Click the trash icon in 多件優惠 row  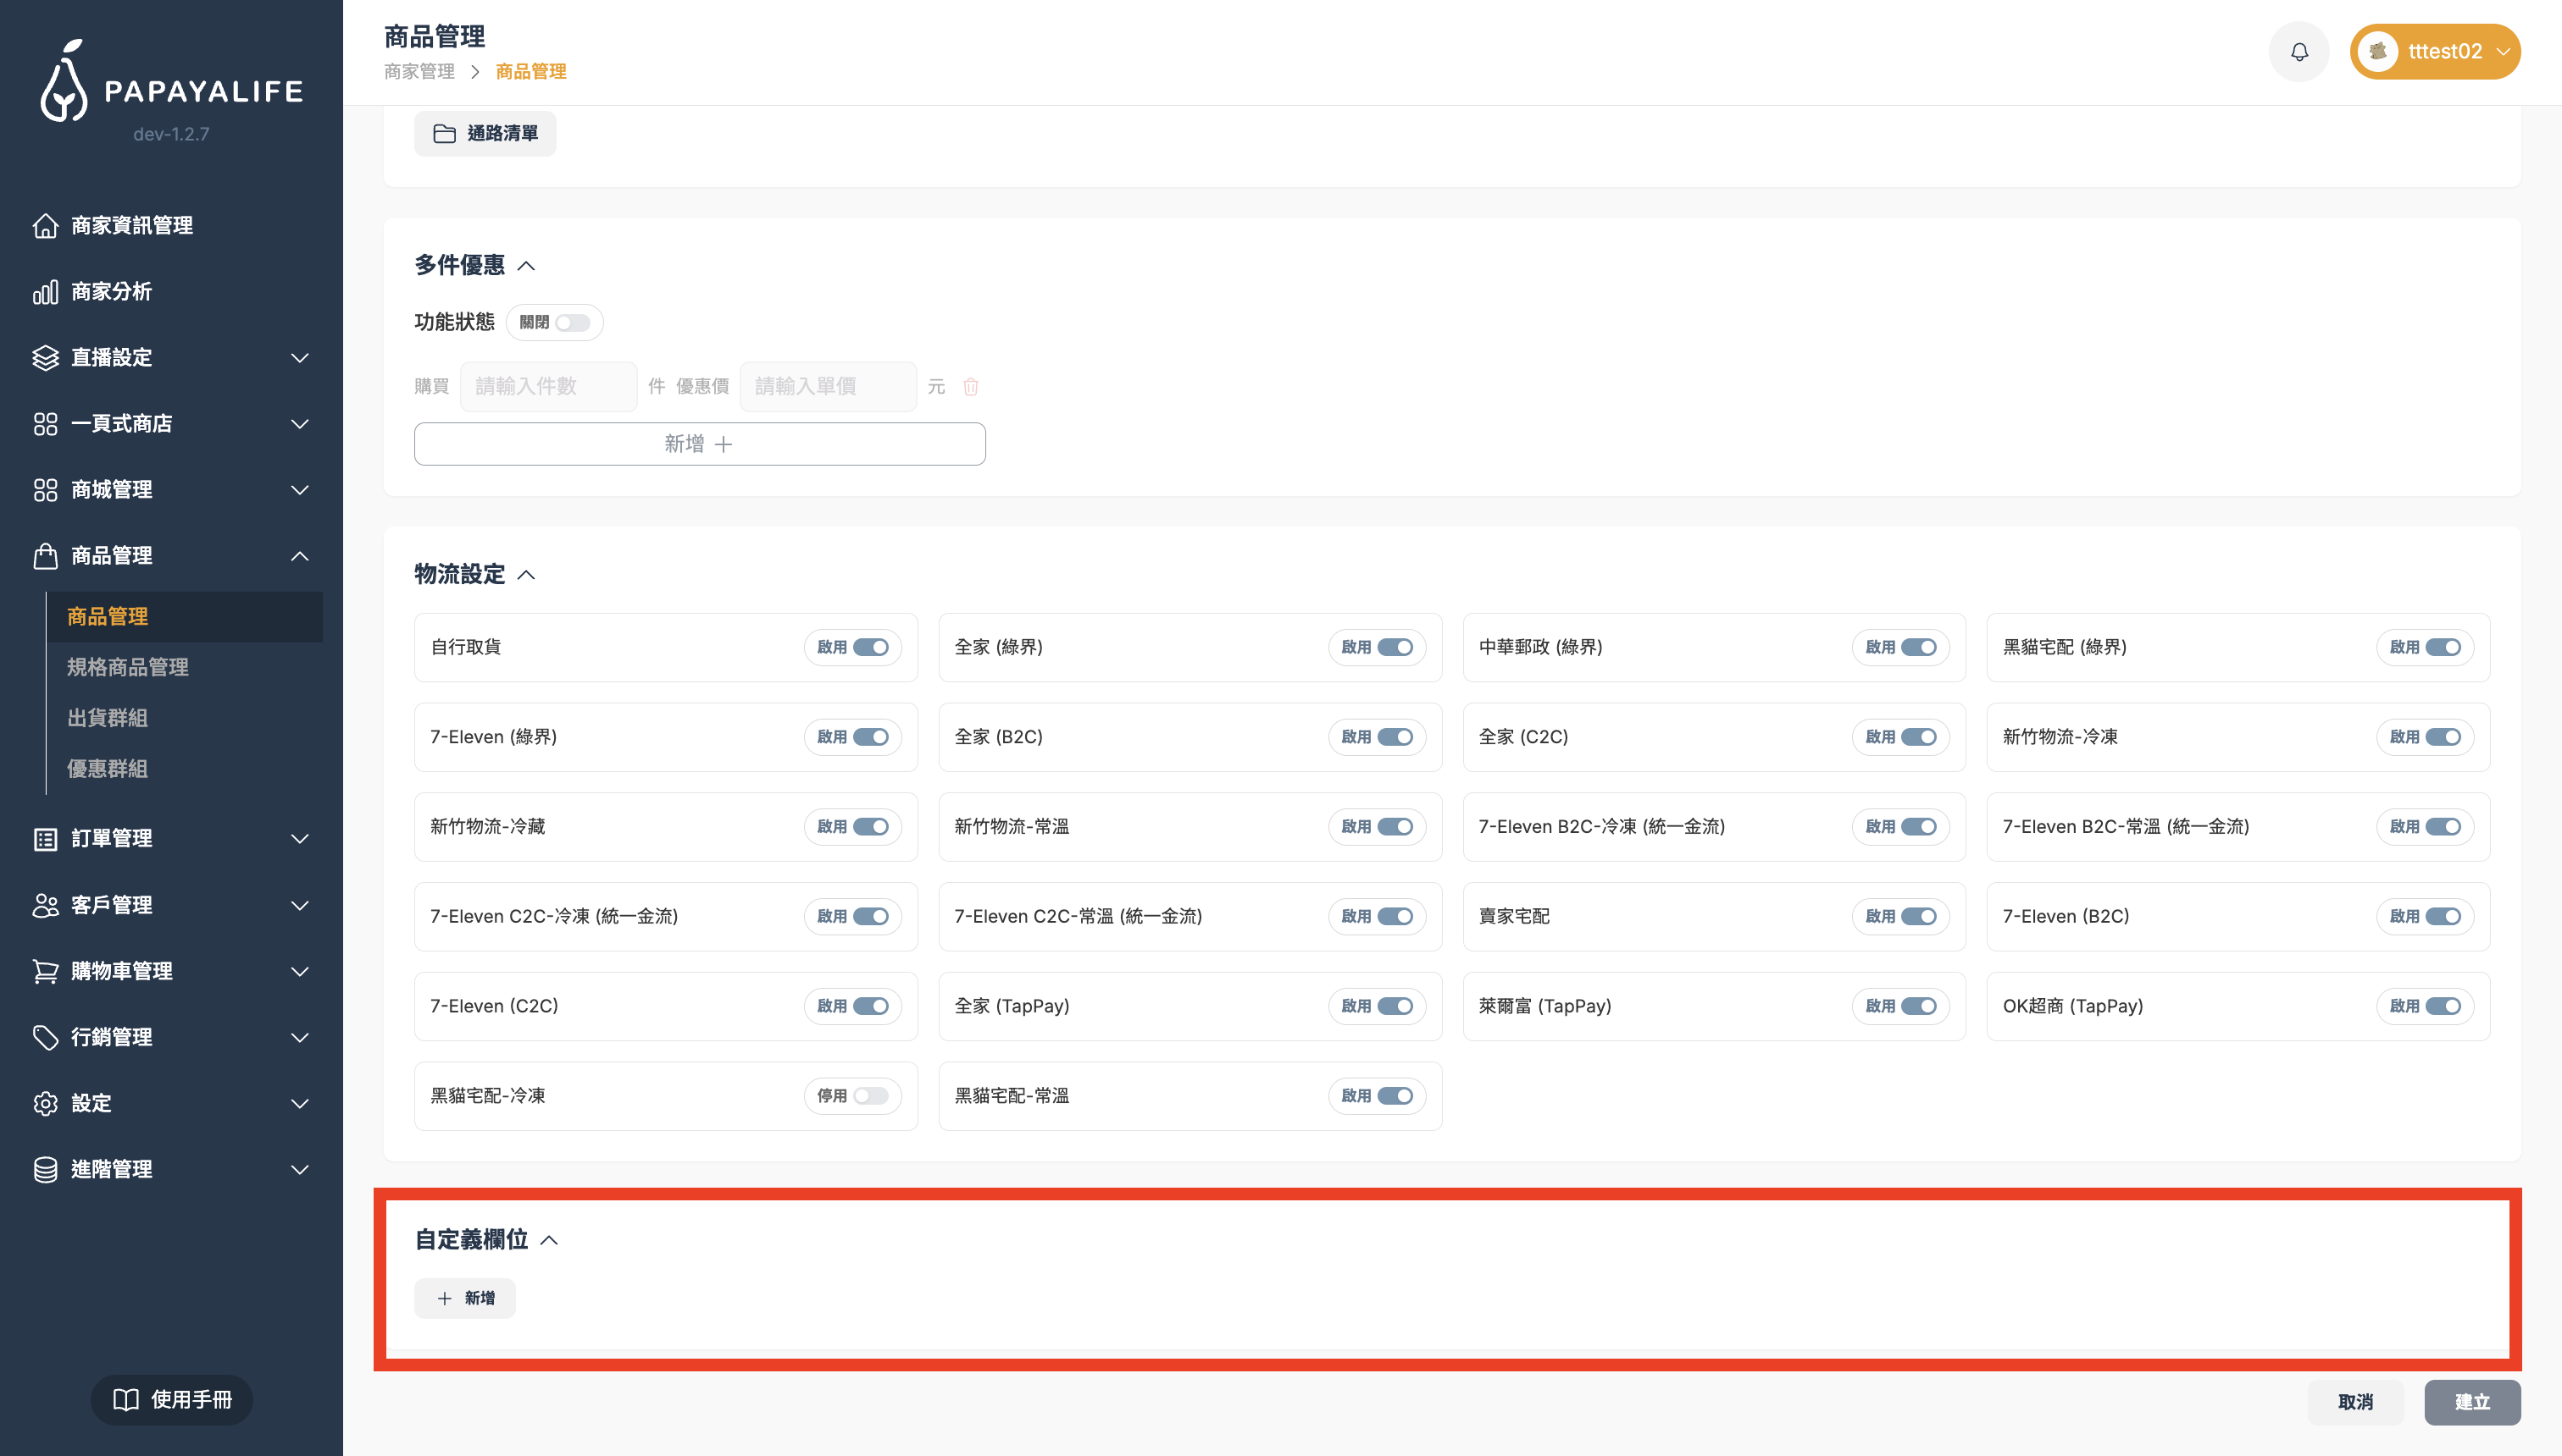pyautogui.click(x=970, y=387)
